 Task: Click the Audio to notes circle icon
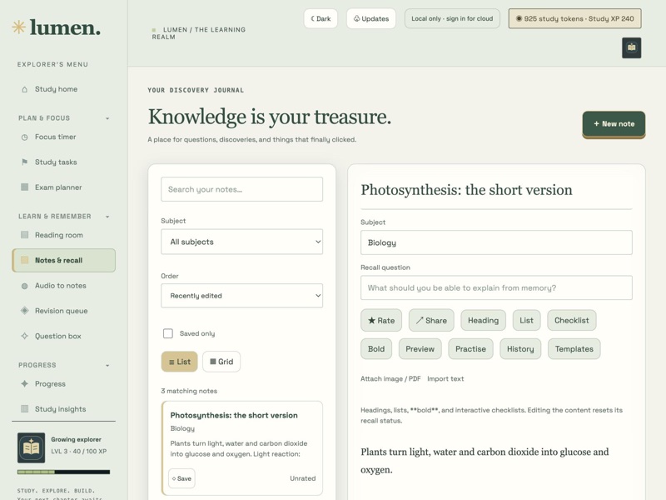tap(25, 286)
